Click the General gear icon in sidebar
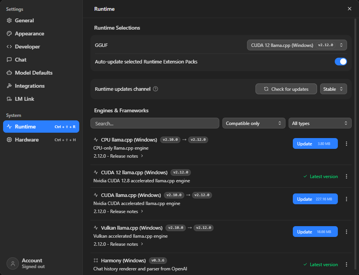This screenshot has width=359, height=275. pyautogui.click(x=9, y=20)
